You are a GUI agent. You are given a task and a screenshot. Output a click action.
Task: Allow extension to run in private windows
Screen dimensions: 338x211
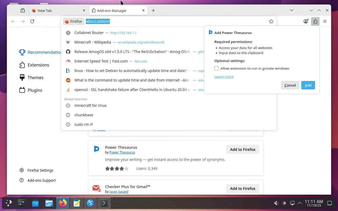click(217, 68)
